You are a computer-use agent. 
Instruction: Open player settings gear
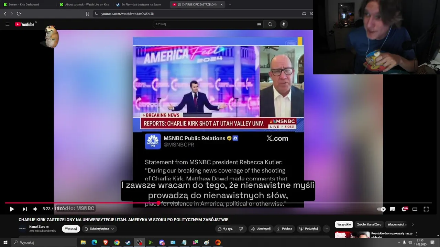(404, 209)
